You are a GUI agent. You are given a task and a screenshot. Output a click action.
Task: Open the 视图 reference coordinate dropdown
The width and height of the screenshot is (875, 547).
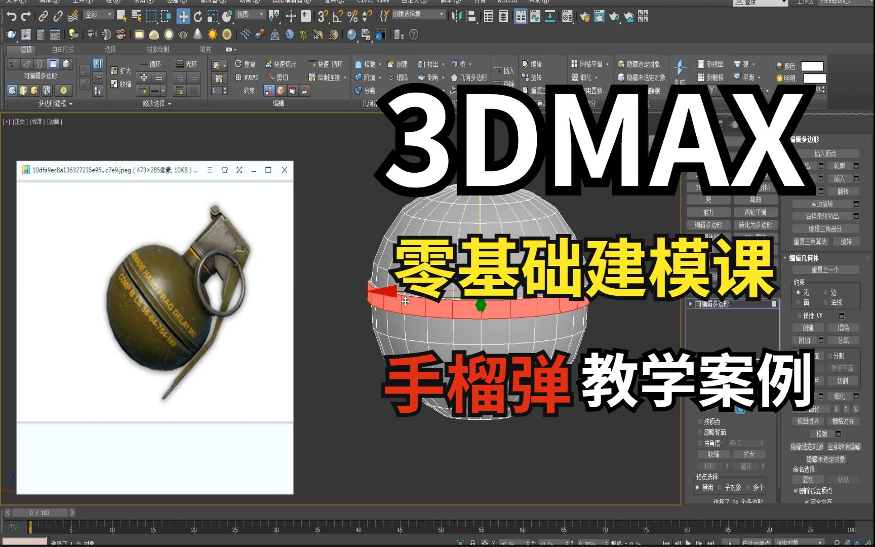tap(251, 15)
